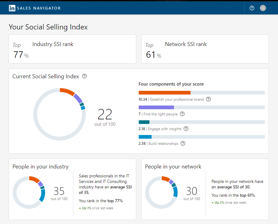Screen dimensions: 278x224
Task: Click the LinkedIn logo in the header
Action: point(12,8)
